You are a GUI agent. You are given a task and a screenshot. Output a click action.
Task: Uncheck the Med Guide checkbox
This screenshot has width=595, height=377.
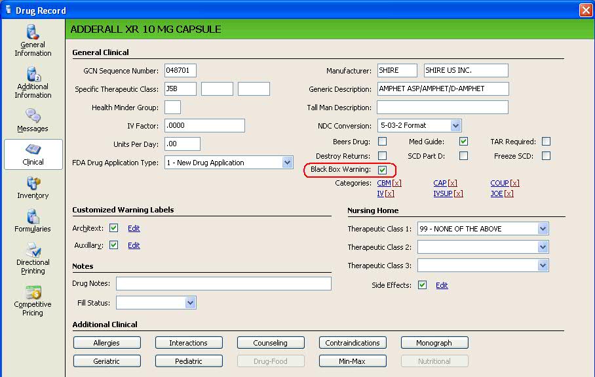tap(463, 142)
